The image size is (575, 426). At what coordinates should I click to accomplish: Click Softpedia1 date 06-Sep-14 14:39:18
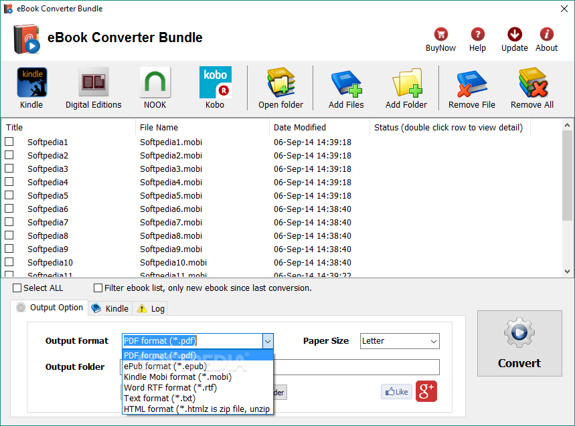[313, 142]
